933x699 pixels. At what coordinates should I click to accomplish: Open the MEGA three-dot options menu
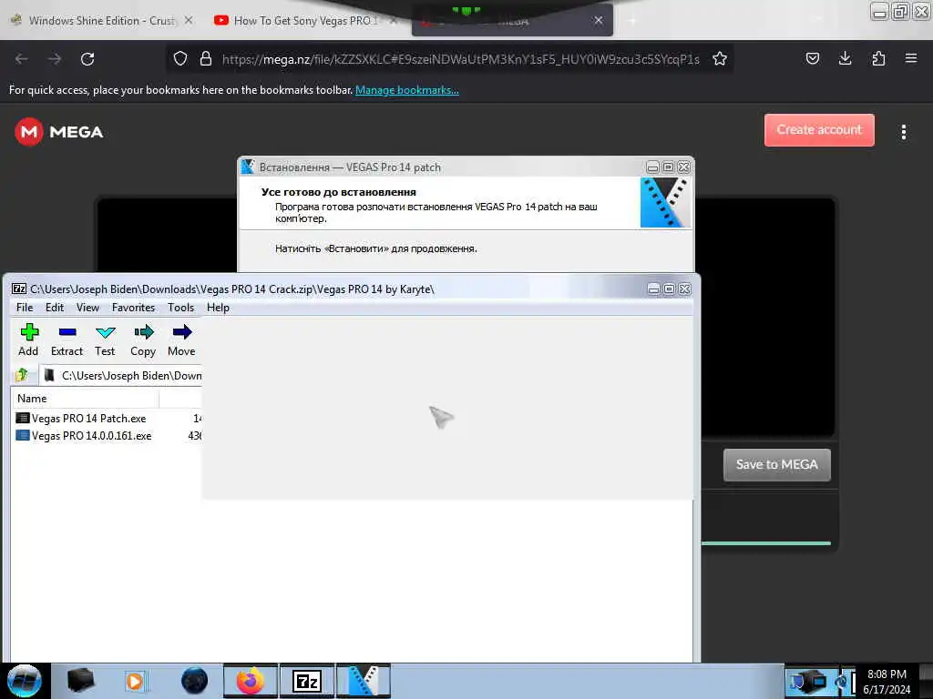click(903, 132)
